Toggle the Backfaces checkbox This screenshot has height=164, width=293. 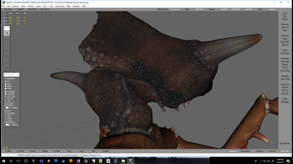(x=5, y=78)
